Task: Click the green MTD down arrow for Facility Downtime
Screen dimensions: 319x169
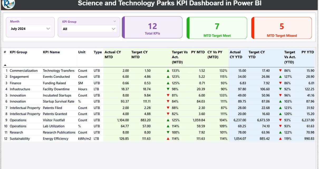Action: click(x=168, y=89)
